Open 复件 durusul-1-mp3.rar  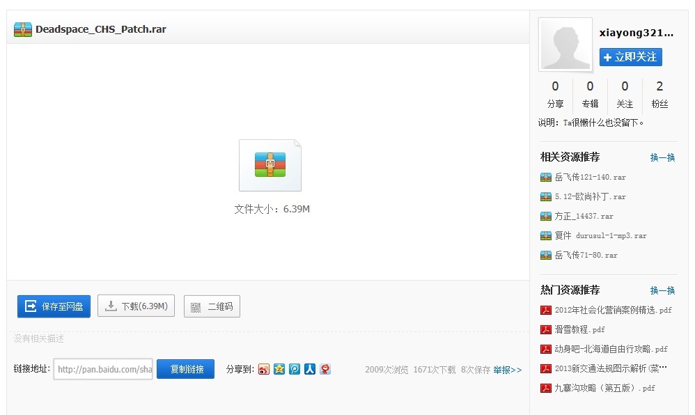[600, 235]
